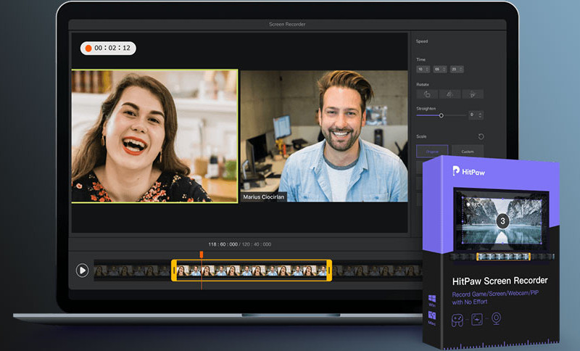Click the screen capture icon on the product box

[x=477, y=319]
